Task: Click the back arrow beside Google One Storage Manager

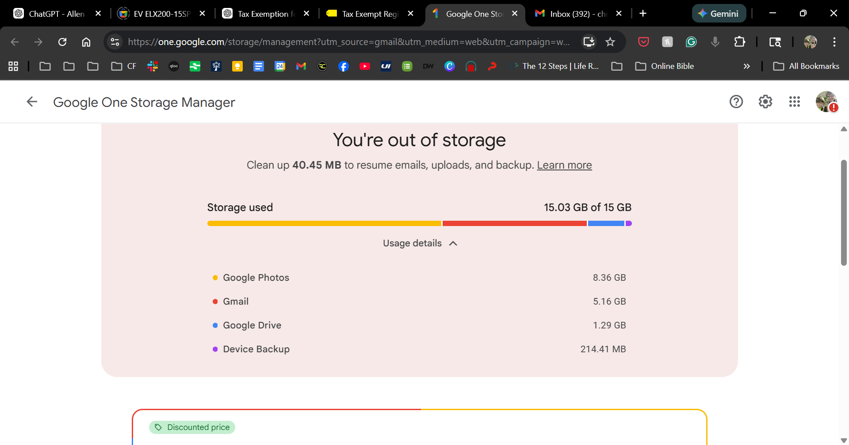Action: click(x=32, y=102)
